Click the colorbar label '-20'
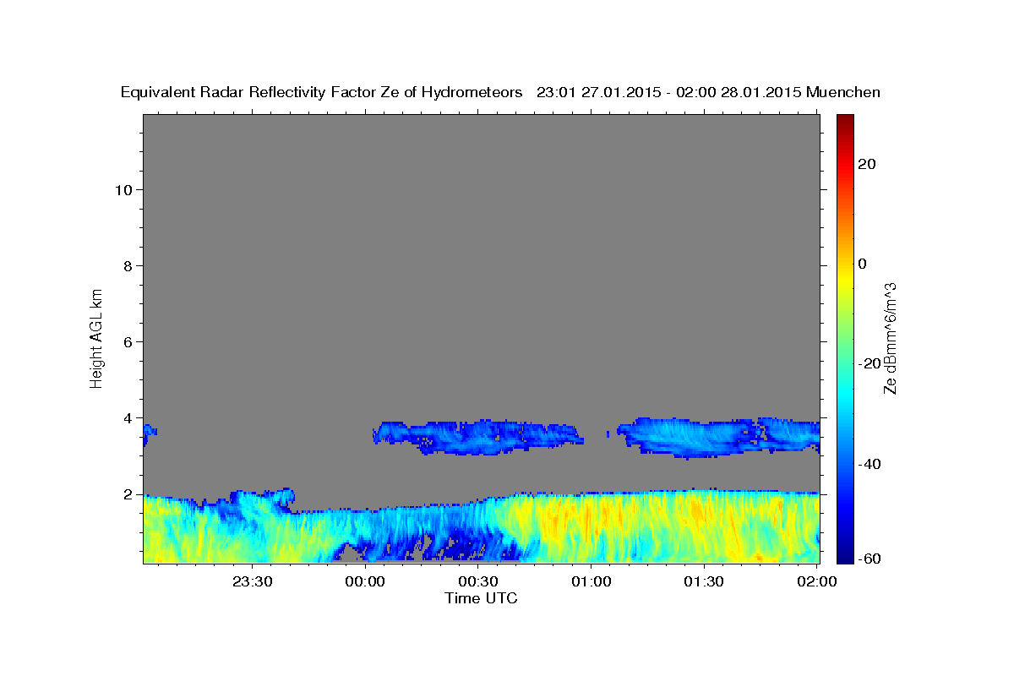Image resolution: width=1014 pixels, height=676 pixels. point(869,363)
